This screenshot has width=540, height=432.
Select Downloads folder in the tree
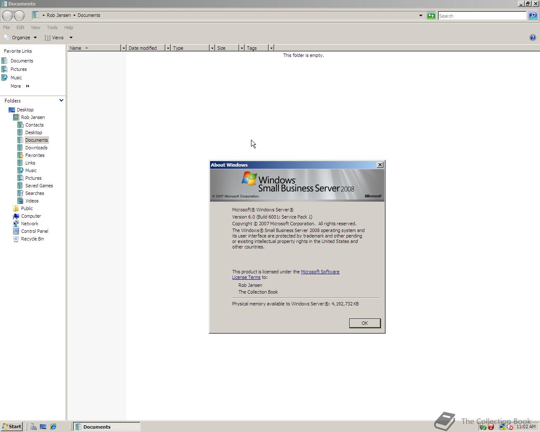36,148
